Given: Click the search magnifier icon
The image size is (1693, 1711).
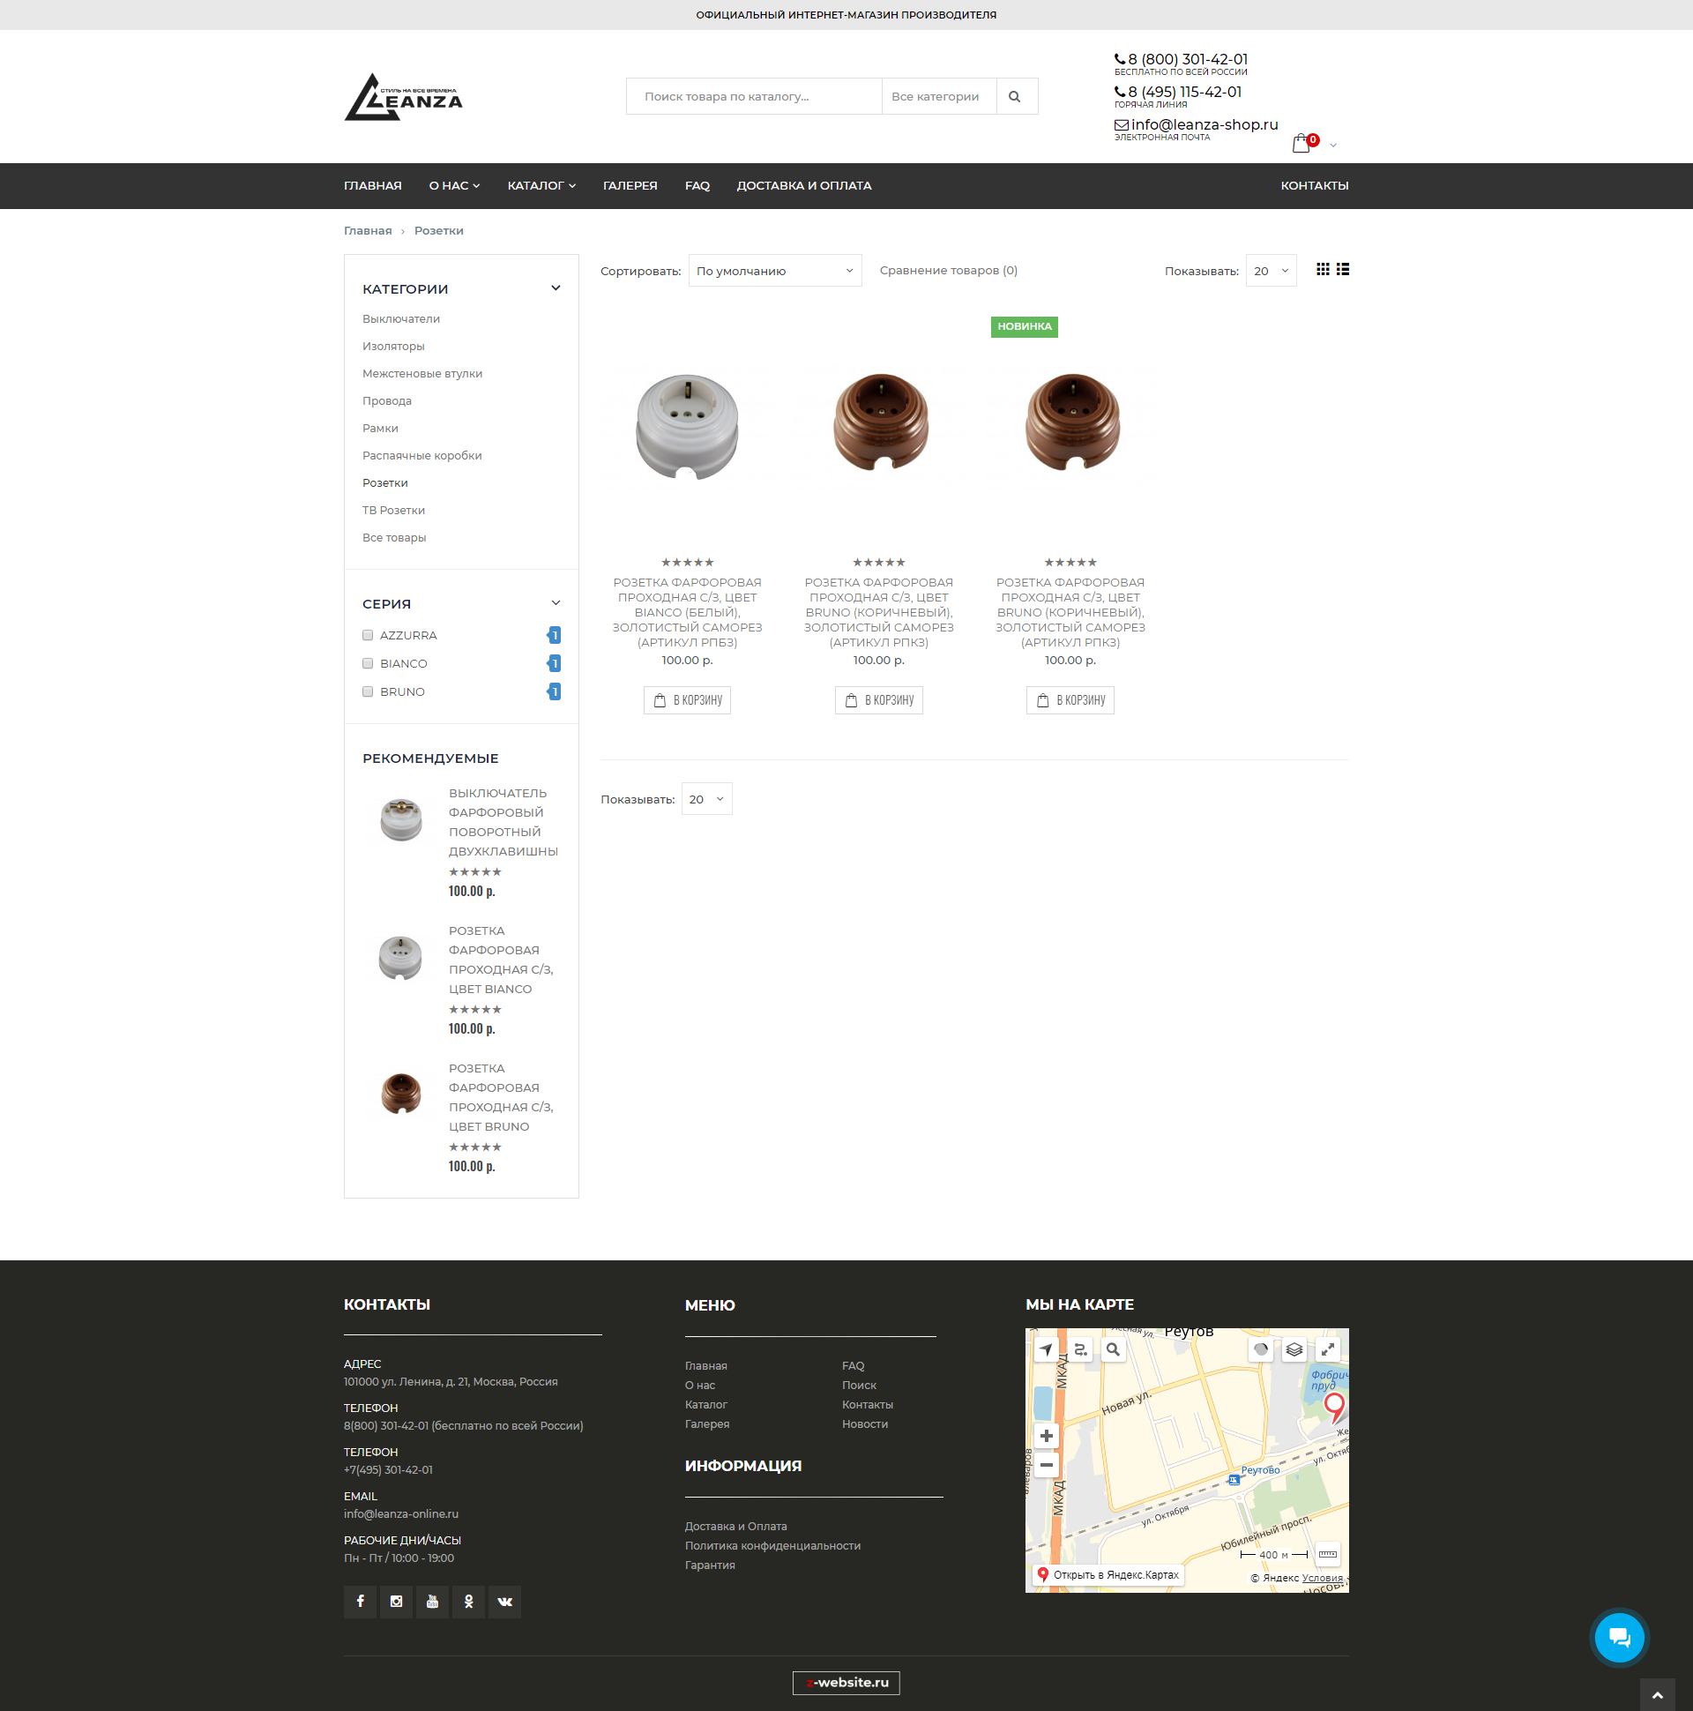Looking at the screenshot, I should pos(1015,95).
